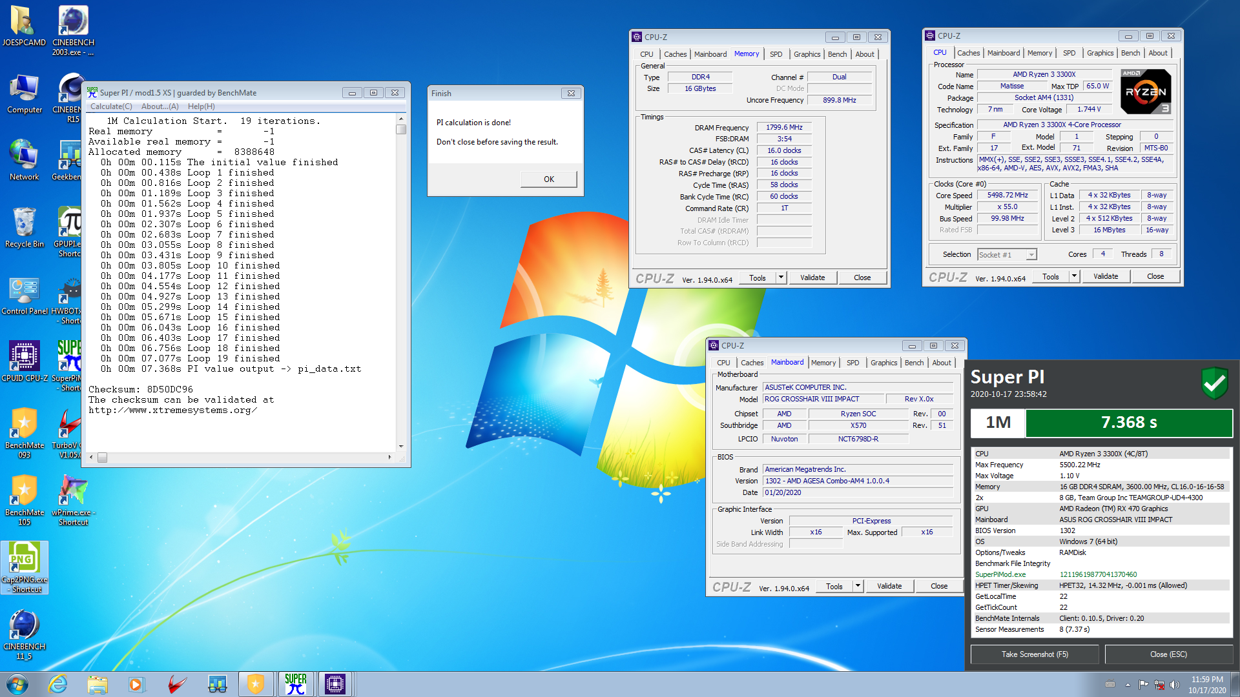Open the Network desktop icon
Screen dimensions: 1240x697
[x=24, y=160]
